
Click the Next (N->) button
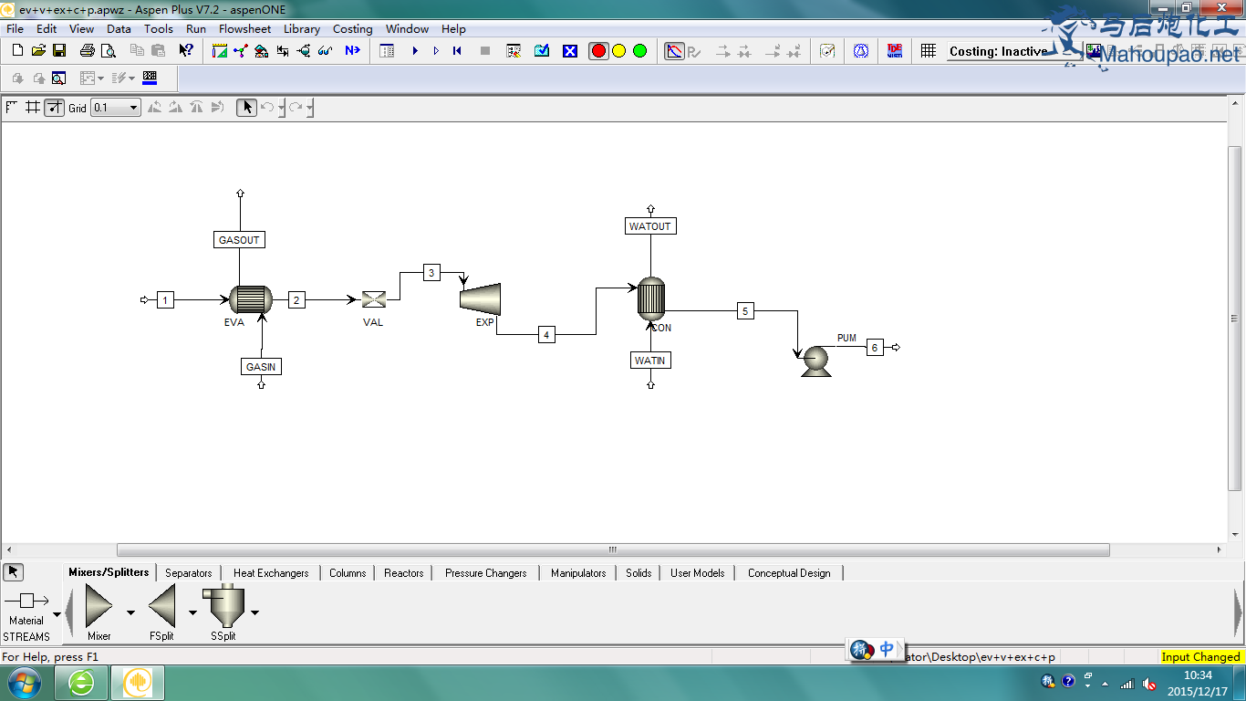tap(352, 51)
